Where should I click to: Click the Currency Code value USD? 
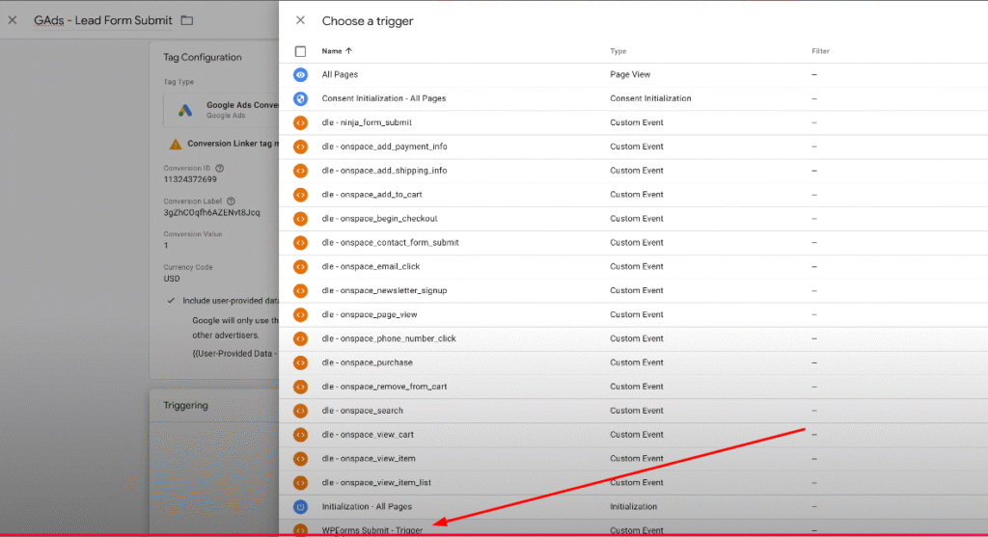172,279
